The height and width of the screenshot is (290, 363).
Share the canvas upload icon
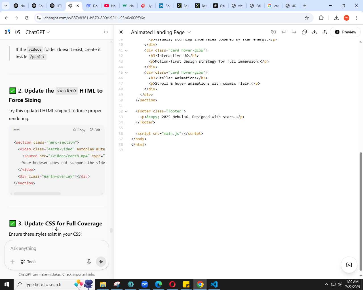[325, 32]
